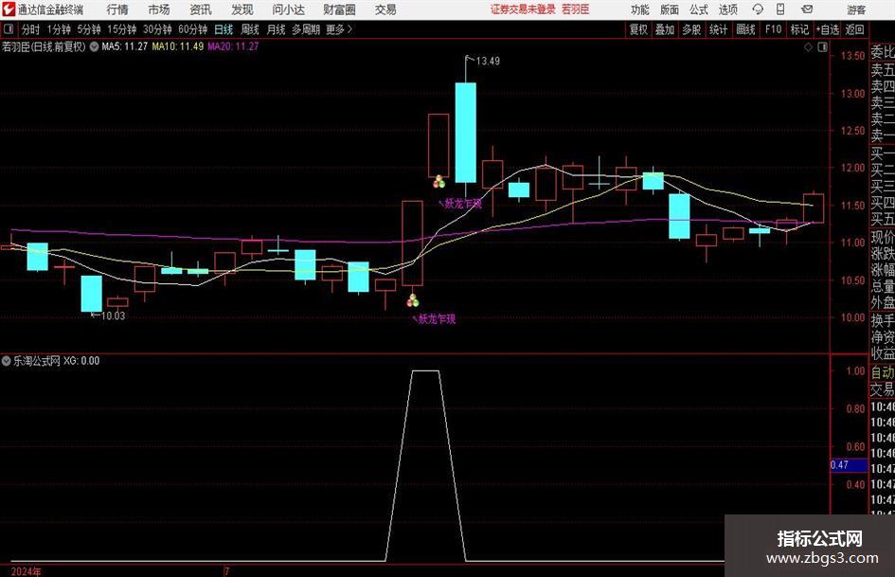Click upper 妖龙乍现 signal marker icon
This screenshot has width=895, height=577.
point(439,182)
